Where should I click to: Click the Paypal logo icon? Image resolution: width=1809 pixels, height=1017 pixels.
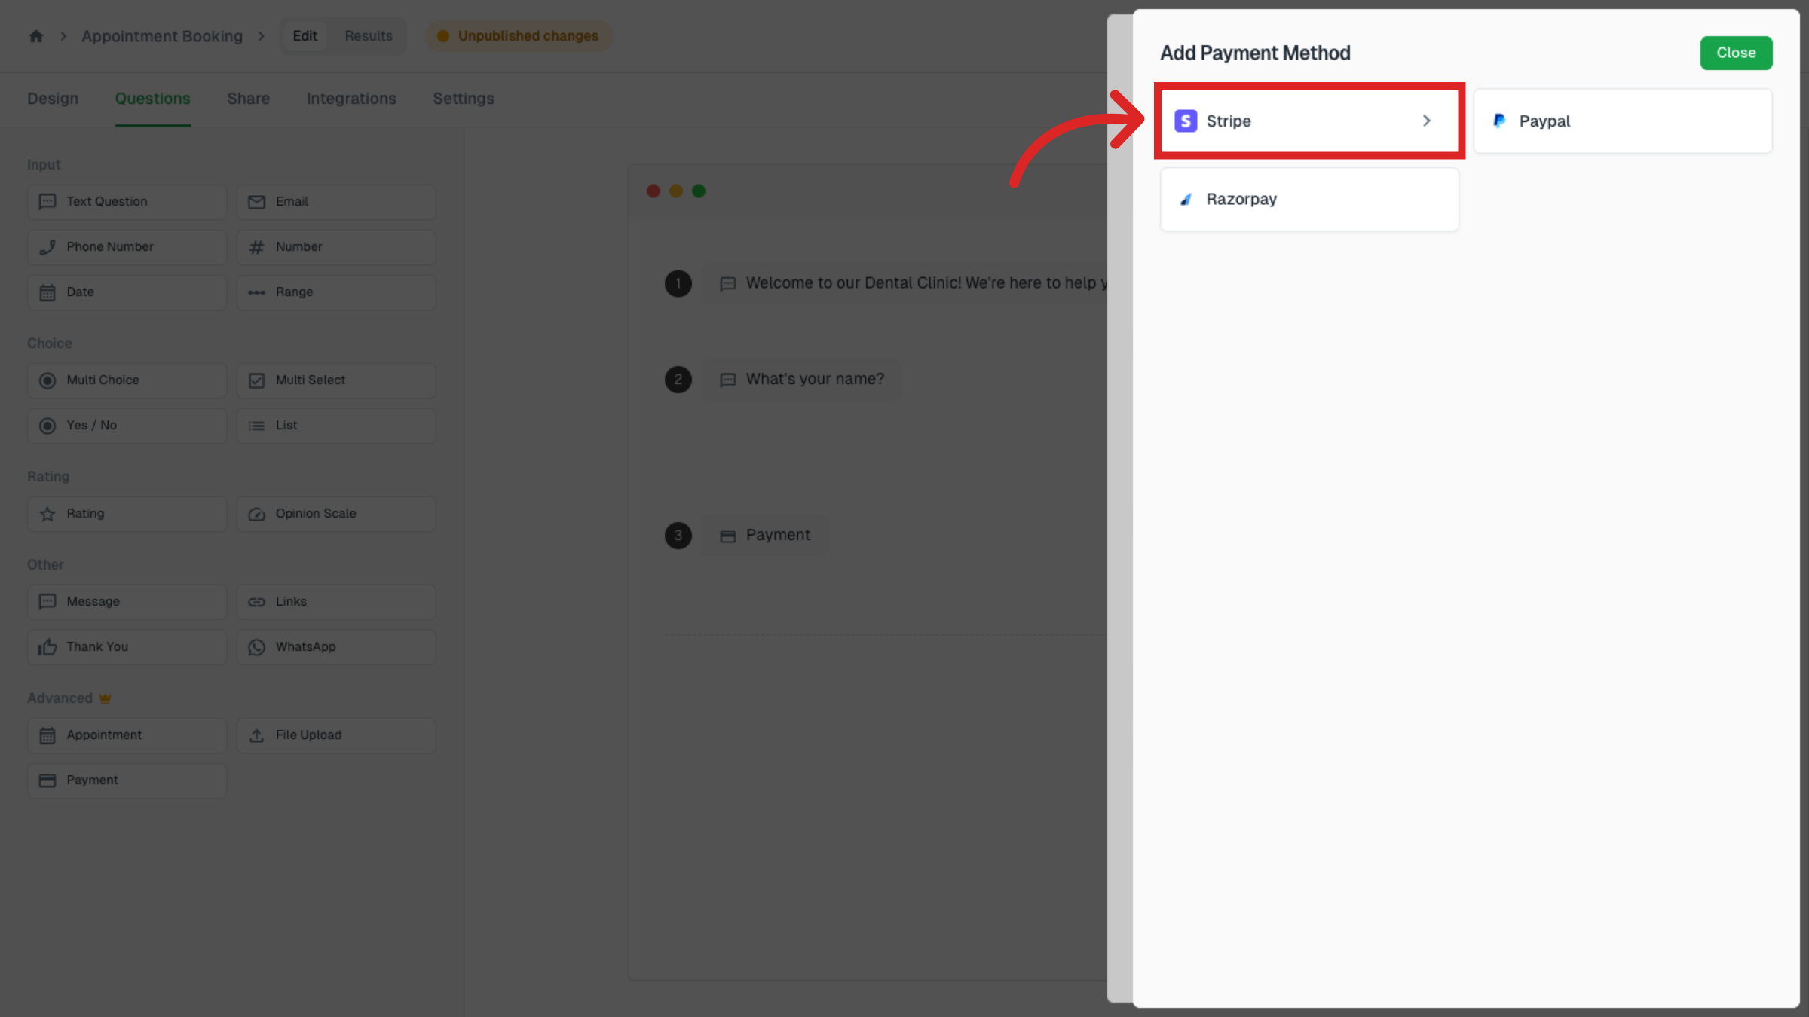(x=1499, y=121)
